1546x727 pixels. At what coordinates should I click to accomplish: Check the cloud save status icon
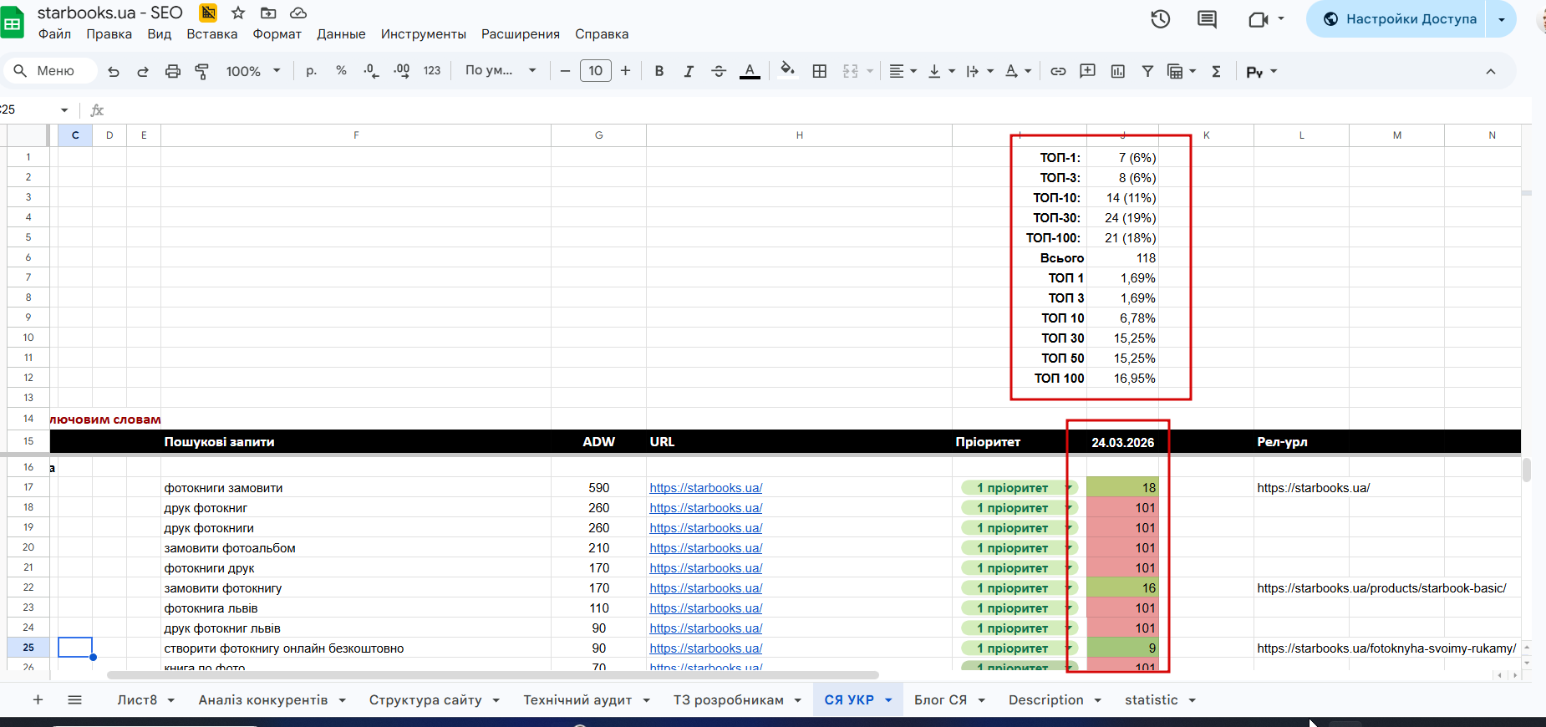coord(298,13)
